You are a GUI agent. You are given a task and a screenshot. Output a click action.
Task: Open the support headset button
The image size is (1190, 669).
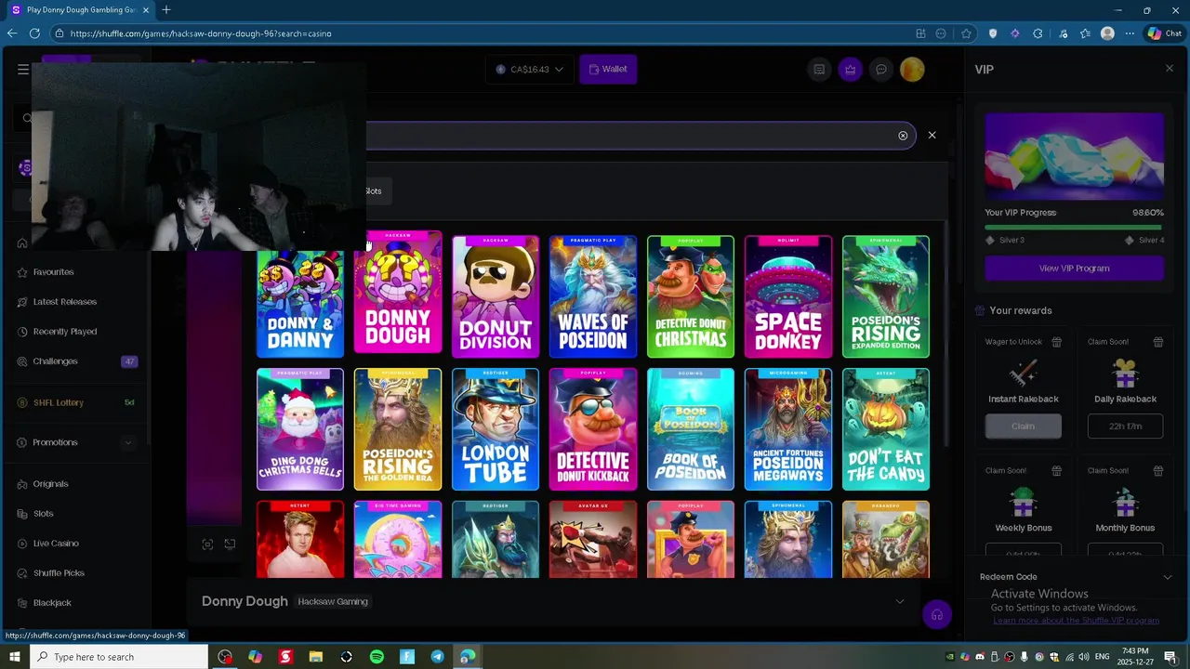[x=936, y=615]
